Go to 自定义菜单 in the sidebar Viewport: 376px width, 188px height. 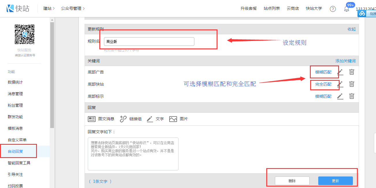[17, 140]
